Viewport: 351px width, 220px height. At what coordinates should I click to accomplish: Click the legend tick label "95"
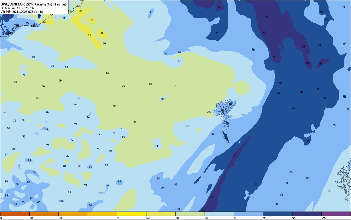(x=294, y=218)
